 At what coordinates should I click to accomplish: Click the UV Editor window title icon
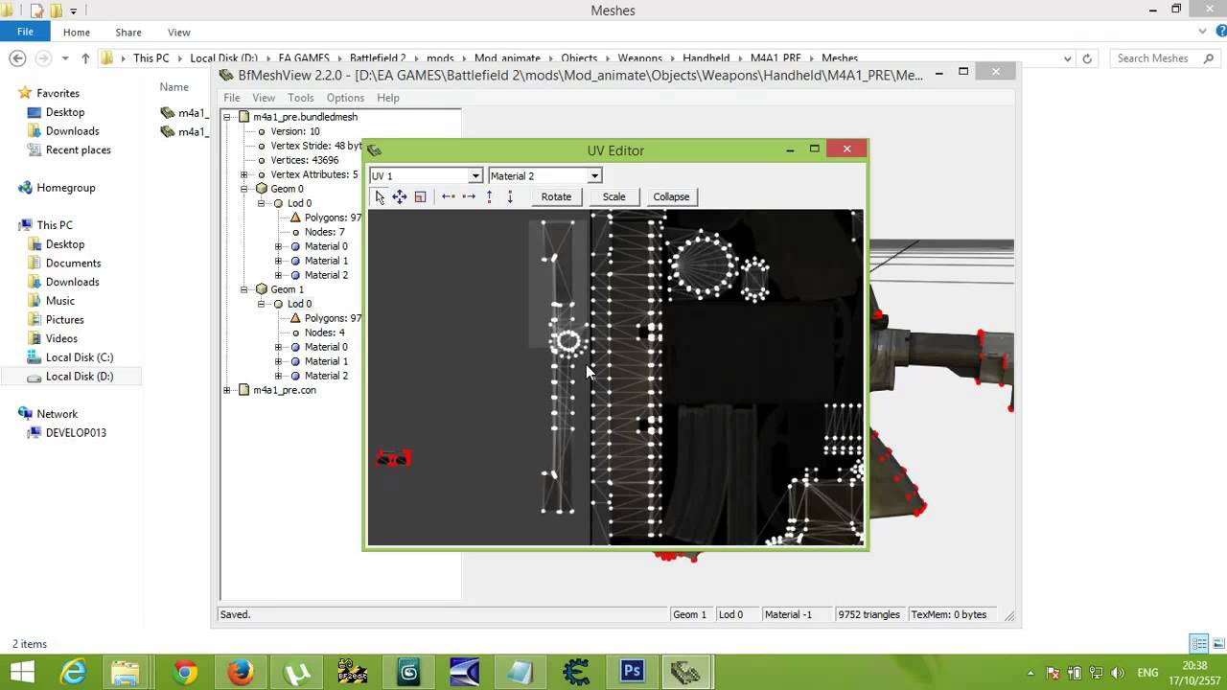click(x=375, y=150)
